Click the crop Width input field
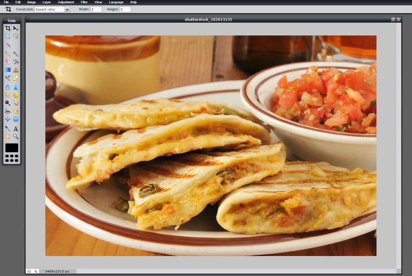Viewport: 412px width, 276px height. [96, 10]
